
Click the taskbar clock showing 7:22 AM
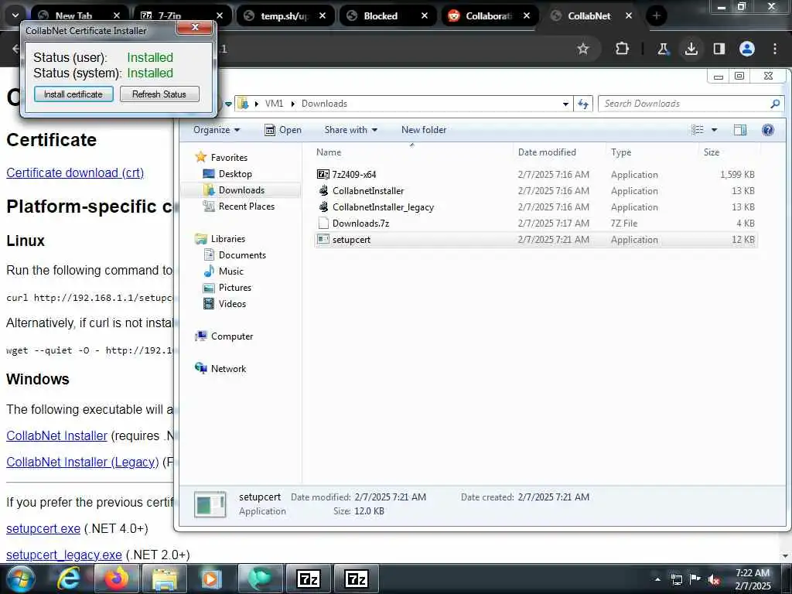(753, 579)
